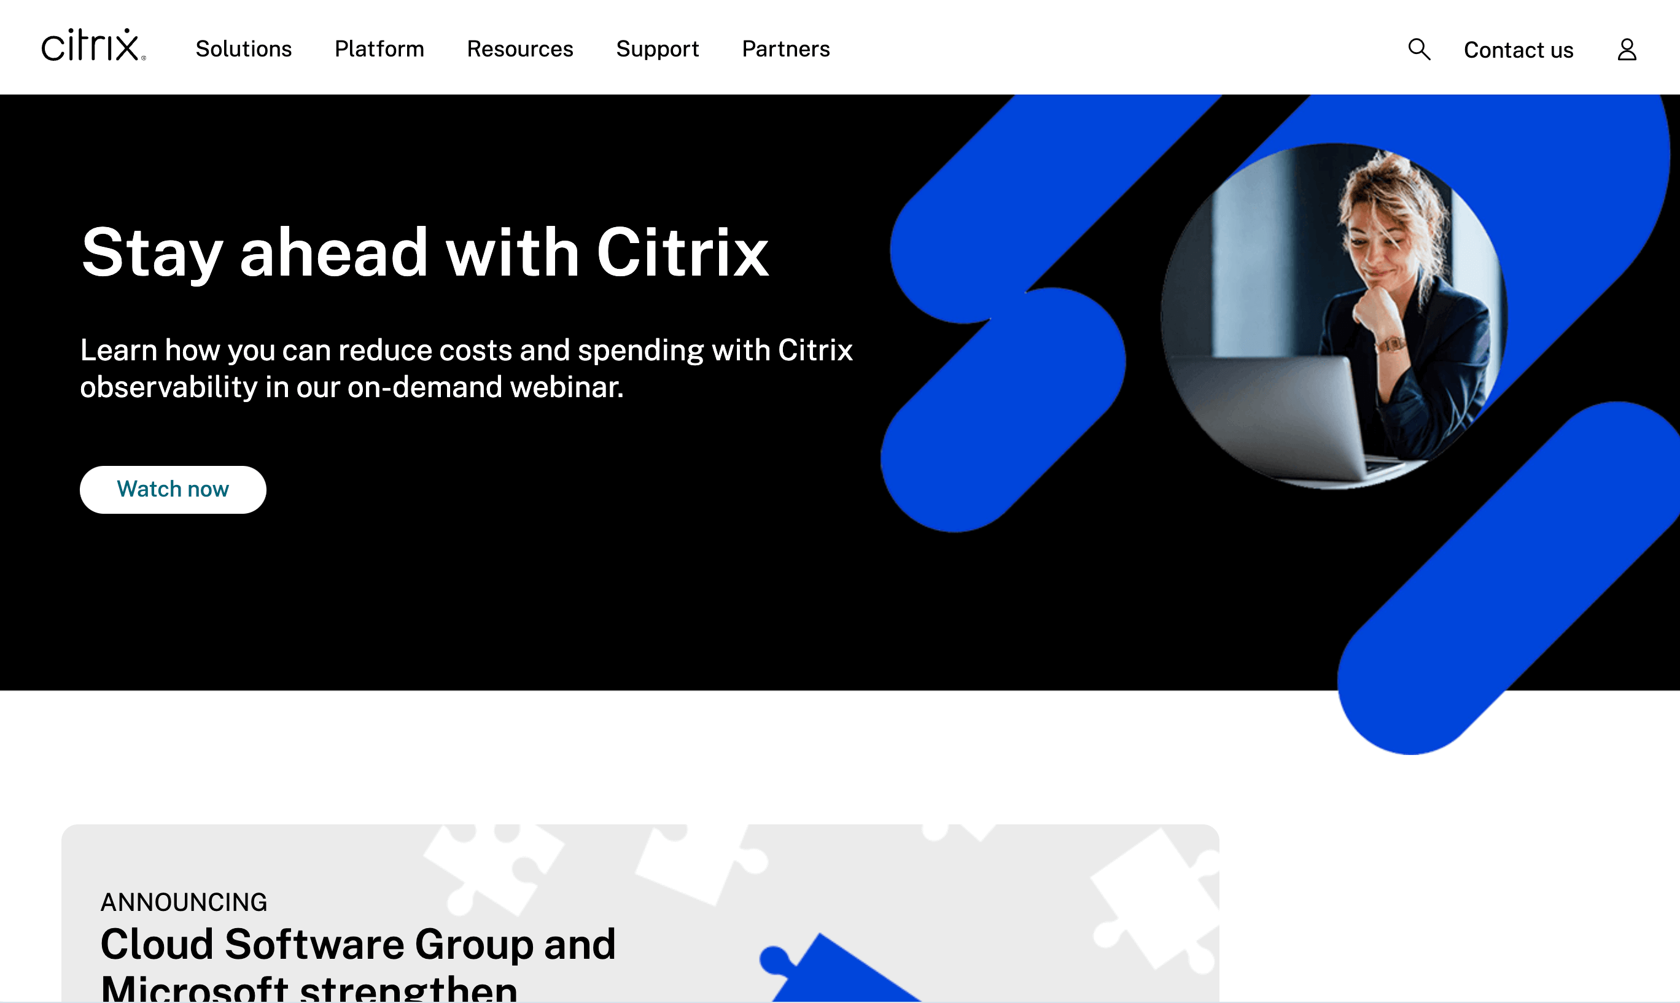The height and width of the screenshot is (1003, 1680).
Task: Click the Watch now button
Action: coord(173,490)
